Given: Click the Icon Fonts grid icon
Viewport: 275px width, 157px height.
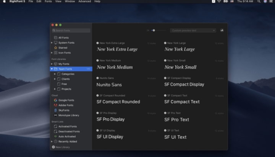Looking at the screenshot, I should 56,53.
